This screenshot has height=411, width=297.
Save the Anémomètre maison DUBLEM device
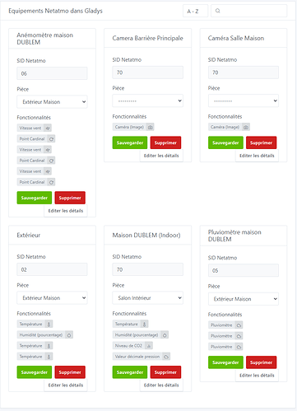pyautogui.click(x=35, y=198)
